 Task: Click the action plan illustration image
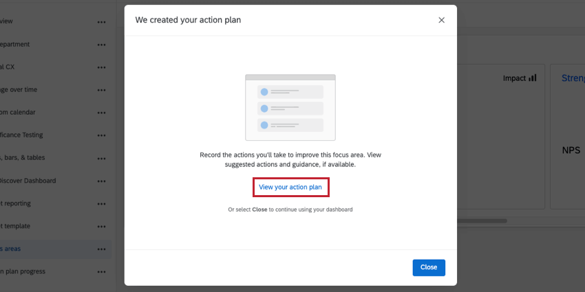click(290, 107)
